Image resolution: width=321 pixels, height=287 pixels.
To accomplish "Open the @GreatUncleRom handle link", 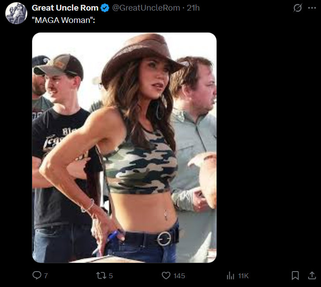I will [x=146, y=8].
